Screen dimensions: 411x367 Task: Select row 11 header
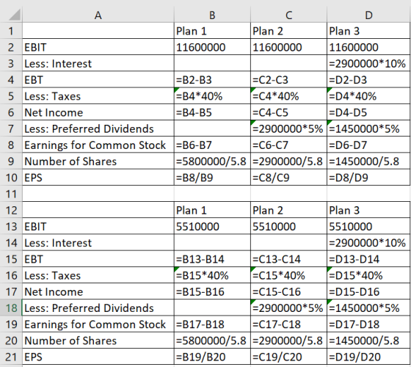pos(11,194)
